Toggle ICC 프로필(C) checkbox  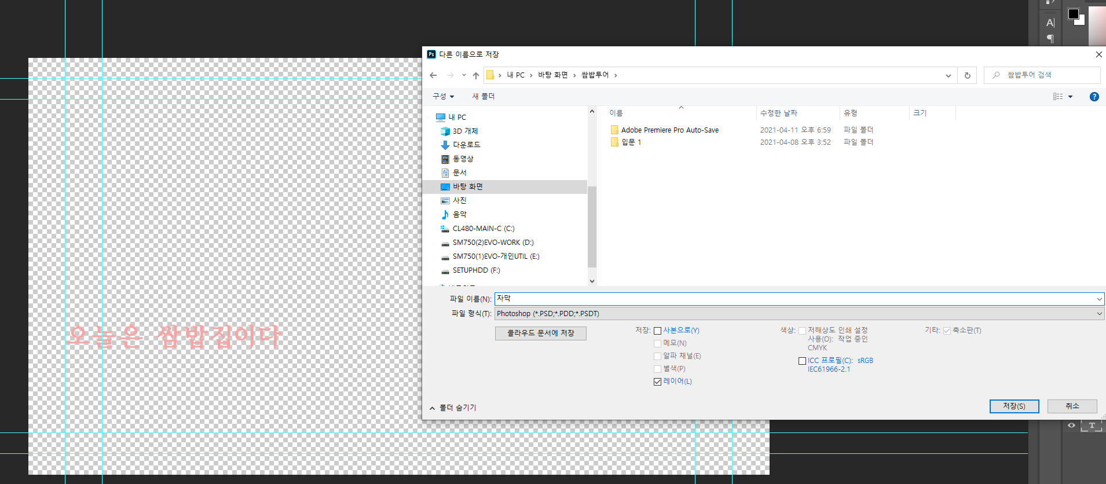point(802,361)
